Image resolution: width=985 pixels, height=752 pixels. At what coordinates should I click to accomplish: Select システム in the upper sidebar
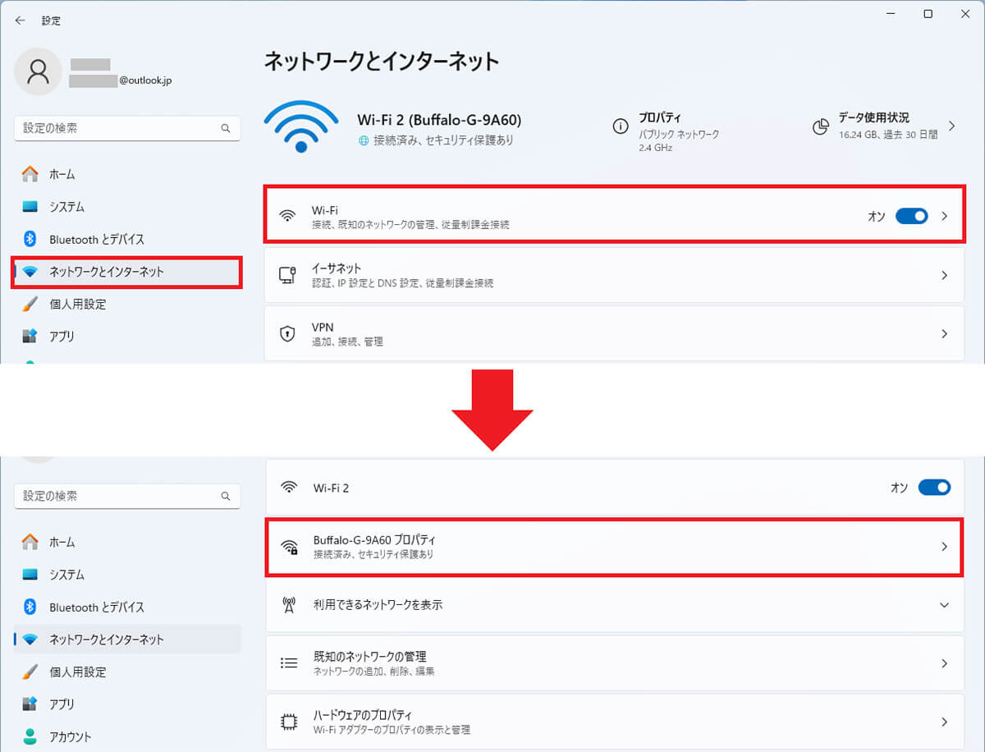click(127, 207)
